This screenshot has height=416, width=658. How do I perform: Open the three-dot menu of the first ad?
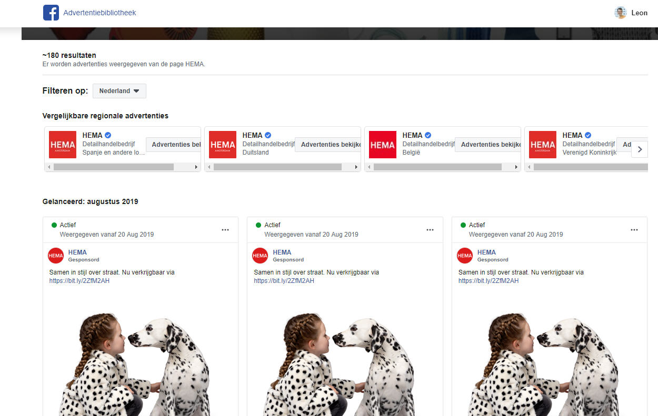click(x=225, y=230)
